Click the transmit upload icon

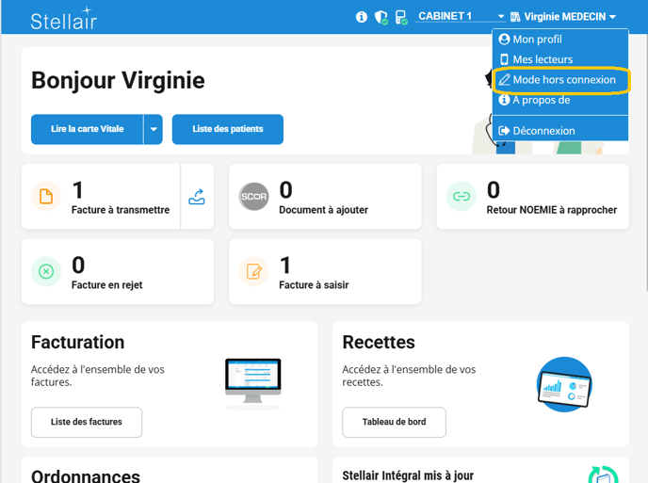(x=197, y=197)
